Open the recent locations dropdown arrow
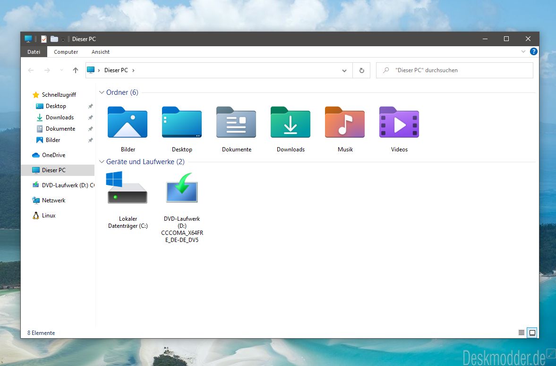This screenshot has height=366, width=556. pos(61,70)
